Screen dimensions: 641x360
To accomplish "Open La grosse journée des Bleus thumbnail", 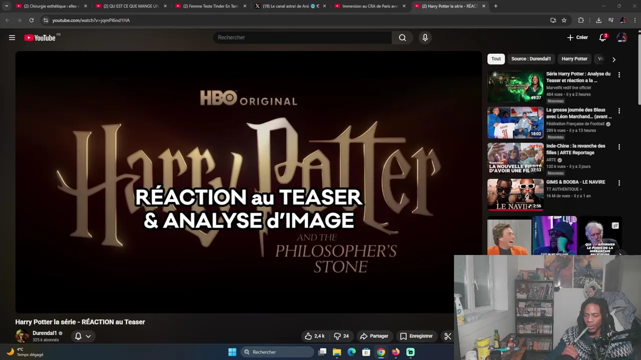I will coord(515,122).
